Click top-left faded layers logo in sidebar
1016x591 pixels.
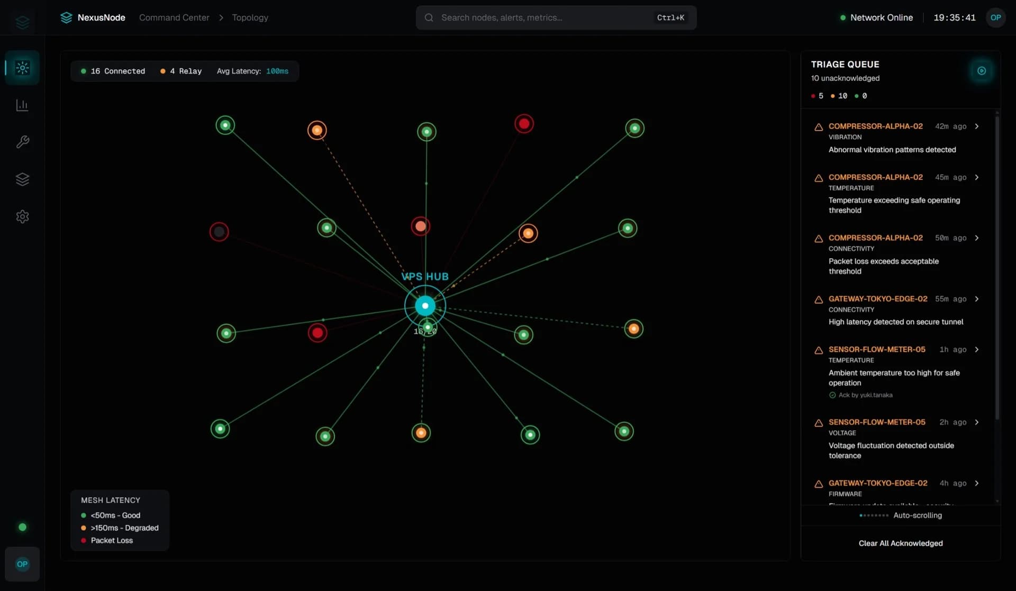(22, 22)
